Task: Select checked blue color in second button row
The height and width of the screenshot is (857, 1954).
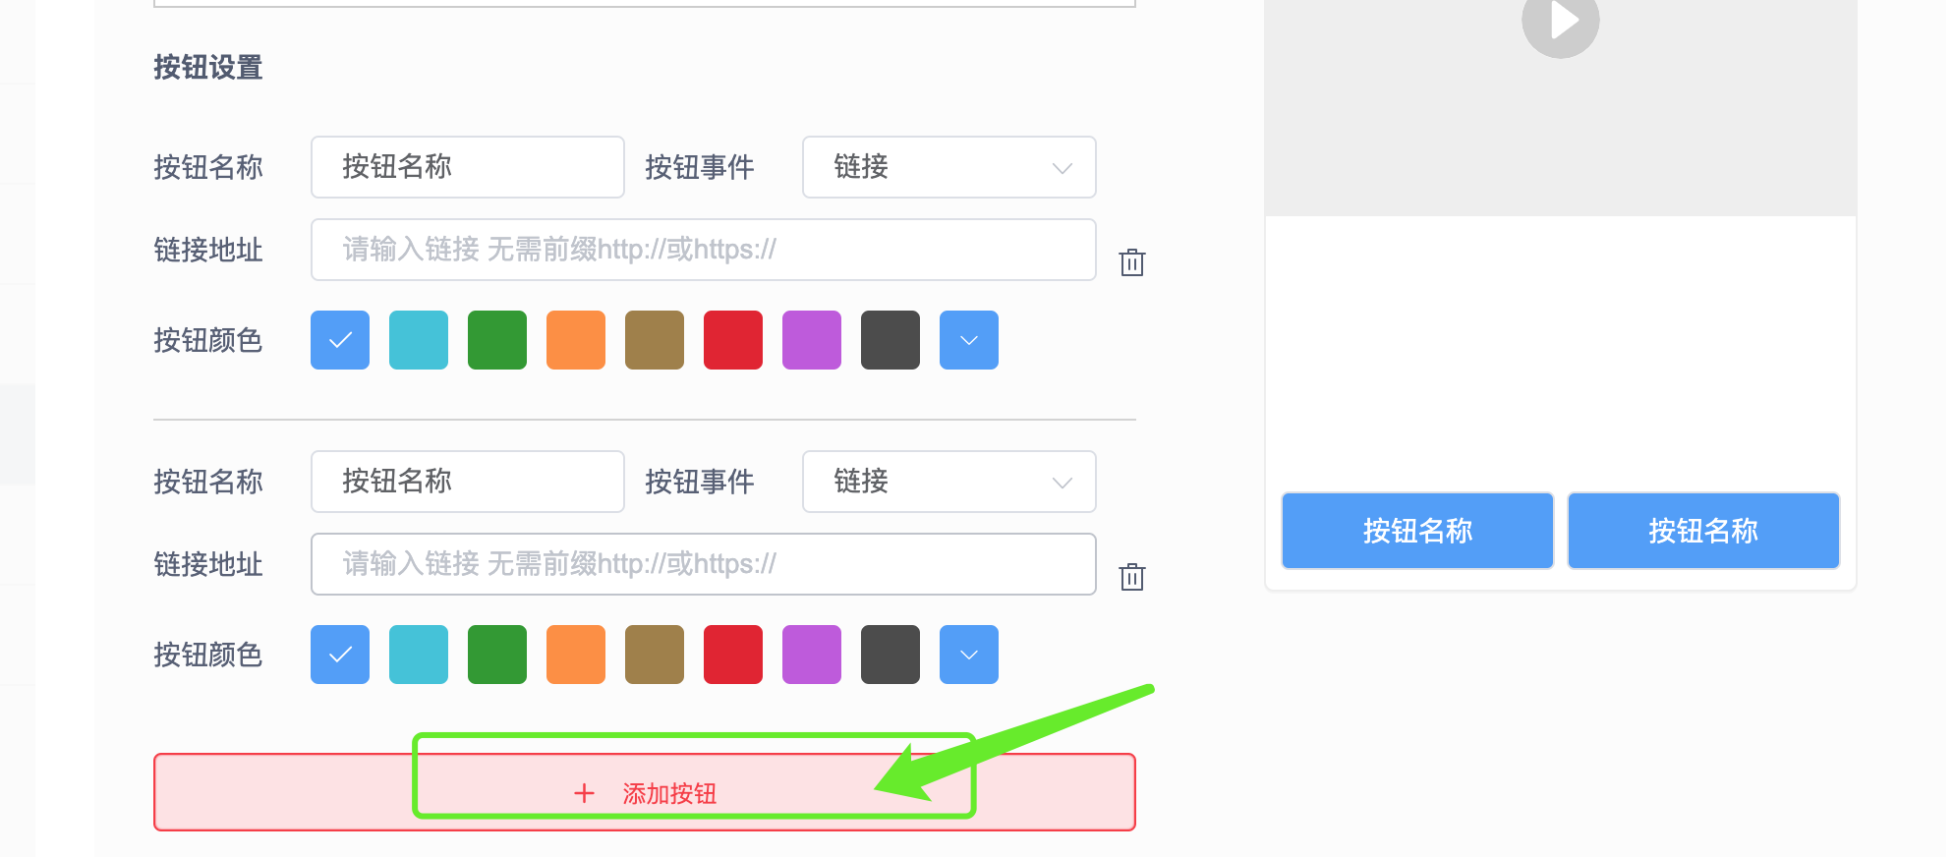Action: point(340,655)
